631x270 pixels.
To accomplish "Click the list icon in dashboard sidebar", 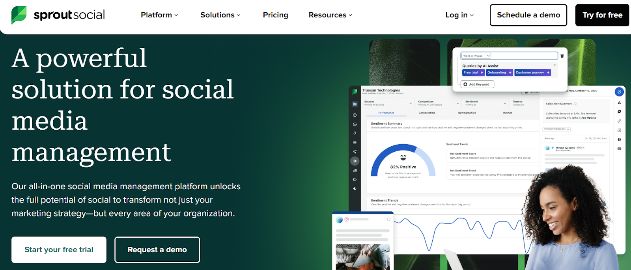I will click(355, 143).
